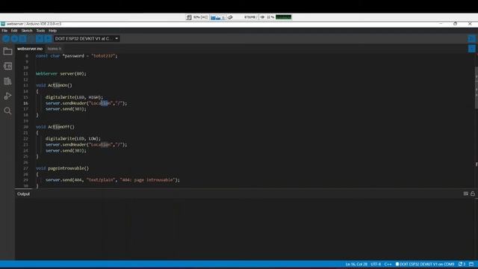This screenshot has width=478, height=269.
Task: Toggle the bottom panel icon in status bar
Action: pos(471,264)
